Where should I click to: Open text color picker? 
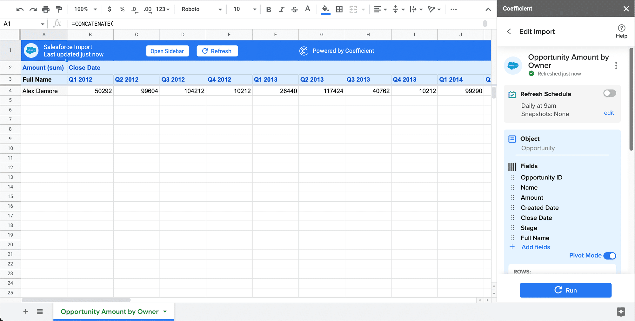[307, 9]
